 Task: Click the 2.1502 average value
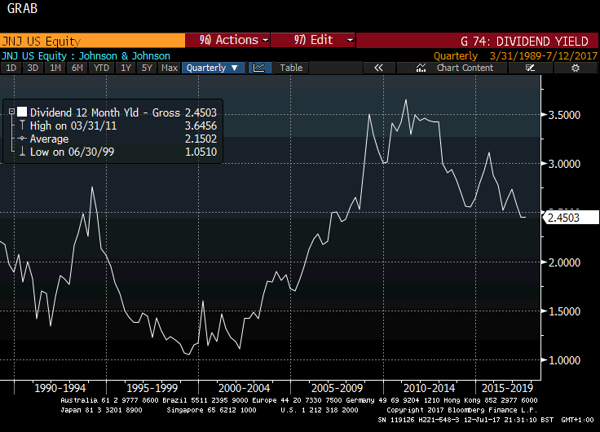click(x=201, y=139)
